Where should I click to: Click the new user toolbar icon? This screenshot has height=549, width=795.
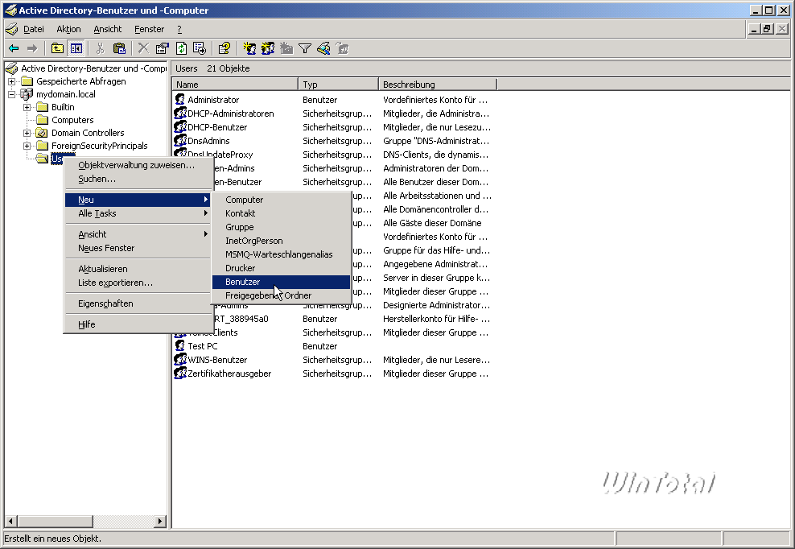[x=249, y=48]
